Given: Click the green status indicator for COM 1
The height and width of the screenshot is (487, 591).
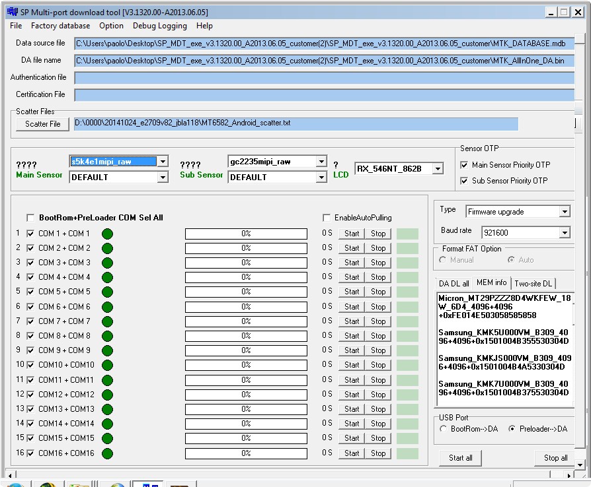Looking at the screenshot, I should (107, 234).
